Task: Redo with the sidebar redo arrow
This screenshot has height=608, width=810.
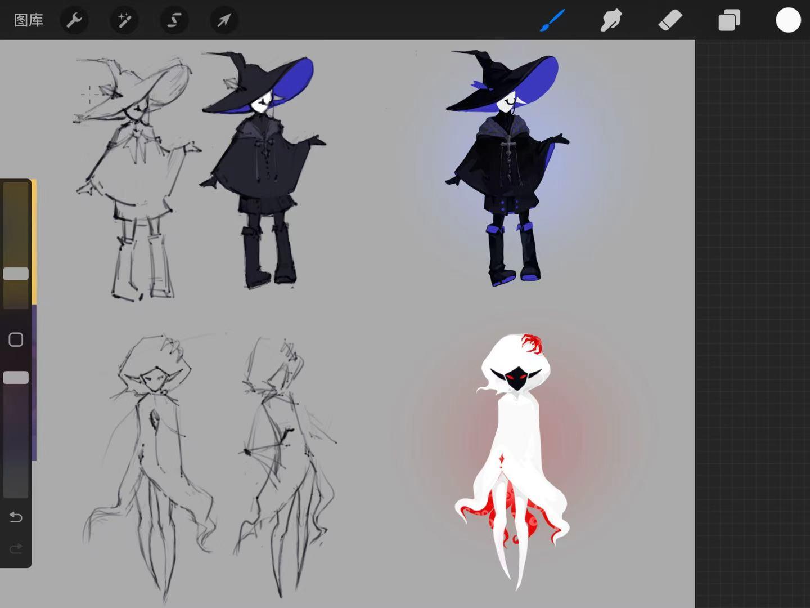Action: [x=16, y=548]
